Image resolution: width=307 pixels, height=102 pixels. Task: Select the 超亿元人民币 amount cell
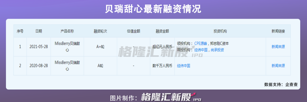pos(162,47)
